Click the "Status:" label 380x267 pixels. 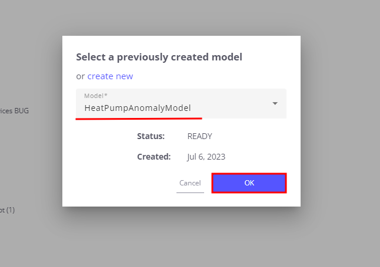pyautogui.click(x=151, y=136)
